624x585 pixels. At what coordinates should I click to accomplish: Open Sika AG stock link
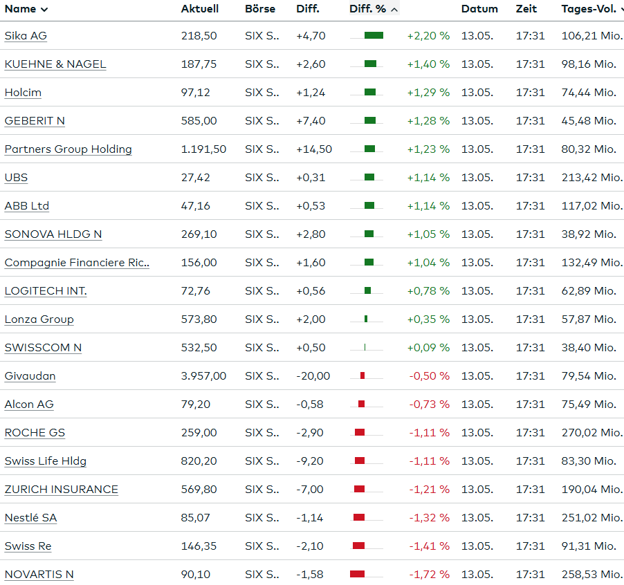point(26,36)
